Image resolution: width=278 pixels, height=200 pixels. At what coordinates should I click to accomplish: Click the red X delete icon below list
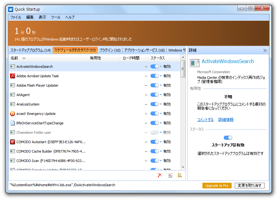click(160, 175)
